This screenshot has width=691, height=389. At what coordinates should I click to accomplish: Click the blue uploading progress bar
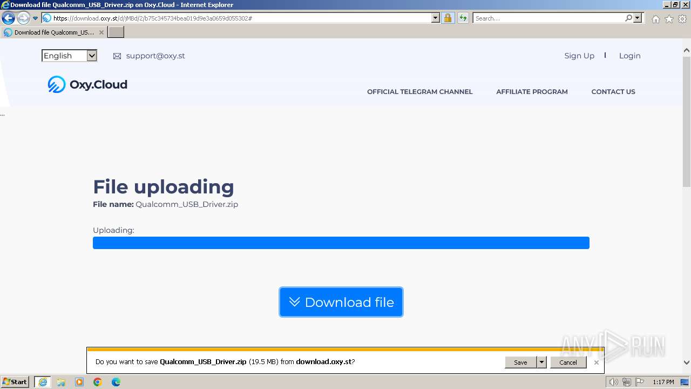[341, 243]
